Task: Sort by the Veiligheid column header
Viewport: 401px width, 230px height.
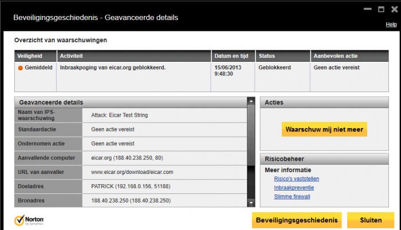Action: 36,56
